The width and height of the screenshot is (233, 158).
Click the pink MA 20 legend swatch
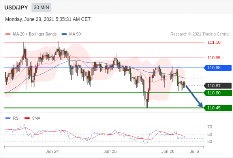(8, 34)
